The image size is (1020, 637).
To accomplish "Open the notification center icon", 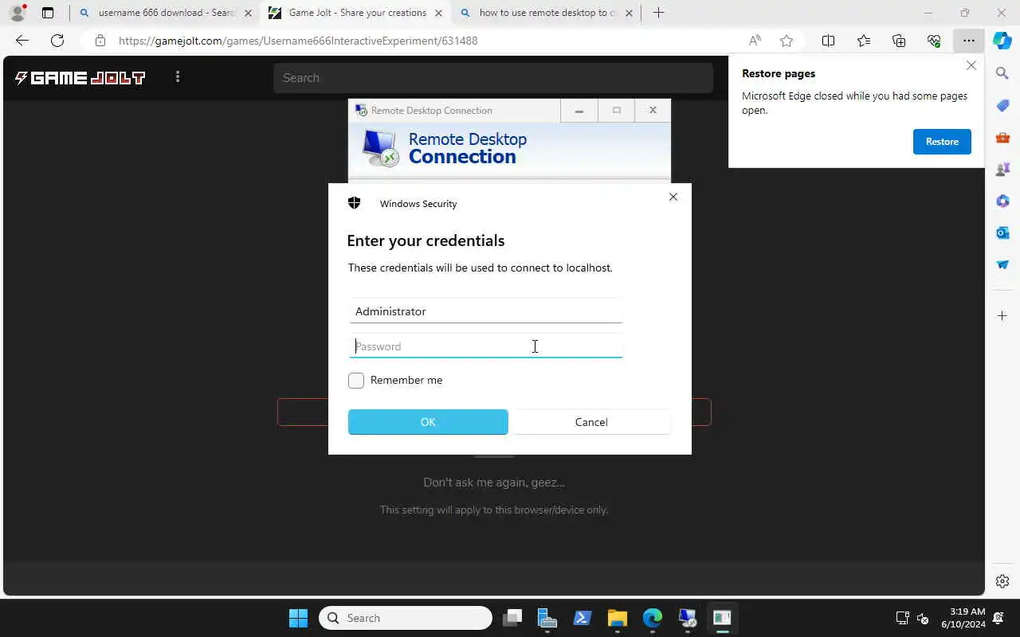I will coord(998,618).
